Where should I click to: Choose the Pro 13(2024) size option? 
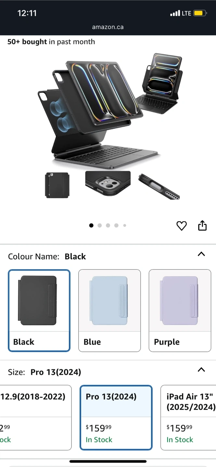pyautogui.click(x=116, y=418)
